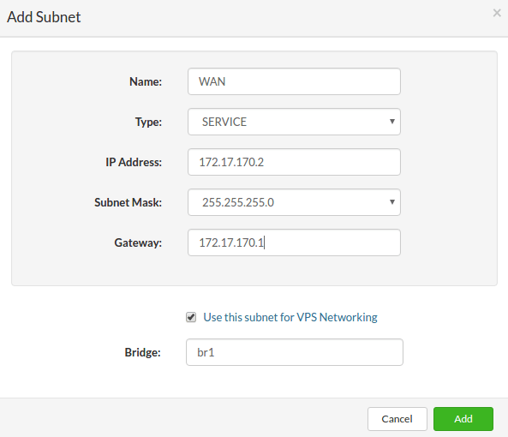
Task: Focus the Gateway field with 172.17.170.1
Action: [x=294, y=242]
